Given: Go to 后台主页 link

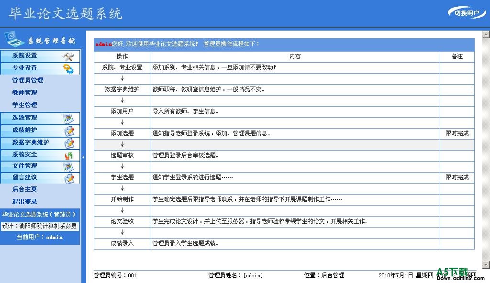Looking at the screenshot, I should [25, 189].
